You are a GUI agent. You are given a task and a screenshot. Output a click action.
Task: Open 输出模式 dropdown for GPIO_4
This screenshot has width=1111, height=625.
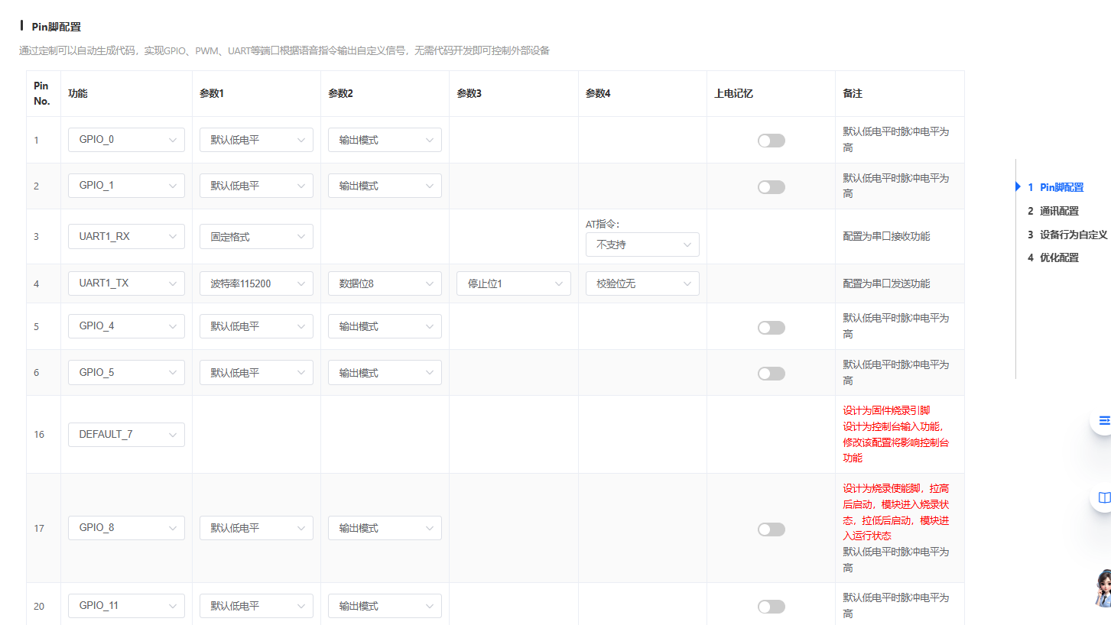(385, 326)
